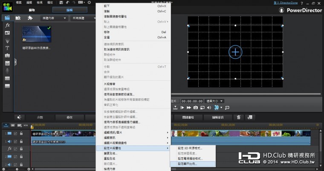Click the snapshot camera icon in preview
The image size is (324, 171).
pos(196,108)
